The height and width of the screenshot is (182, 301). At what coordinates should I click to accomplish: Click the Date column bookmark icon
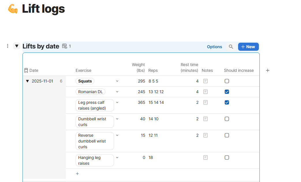coord(26,70)
